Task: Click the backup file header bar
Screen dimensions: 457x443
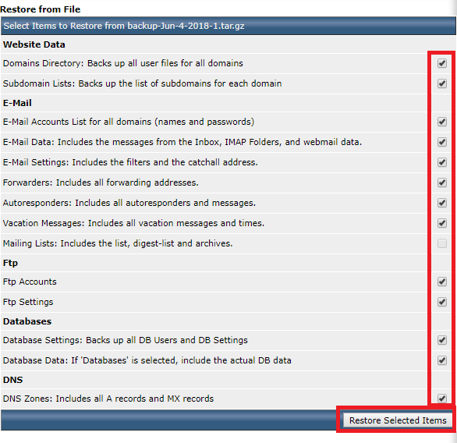Action: (x=228, y=26)
